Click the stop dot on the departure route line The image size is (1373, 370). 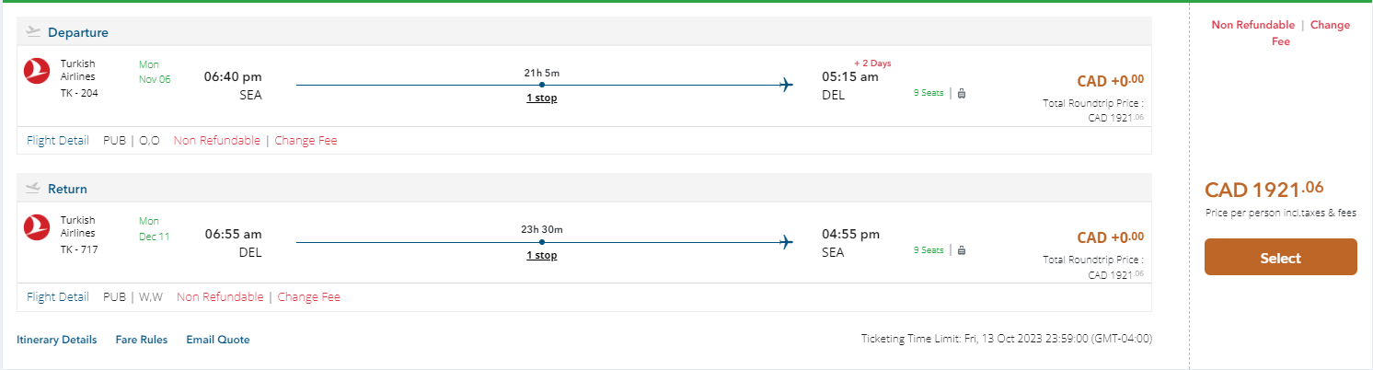click(x=542, y=86)
